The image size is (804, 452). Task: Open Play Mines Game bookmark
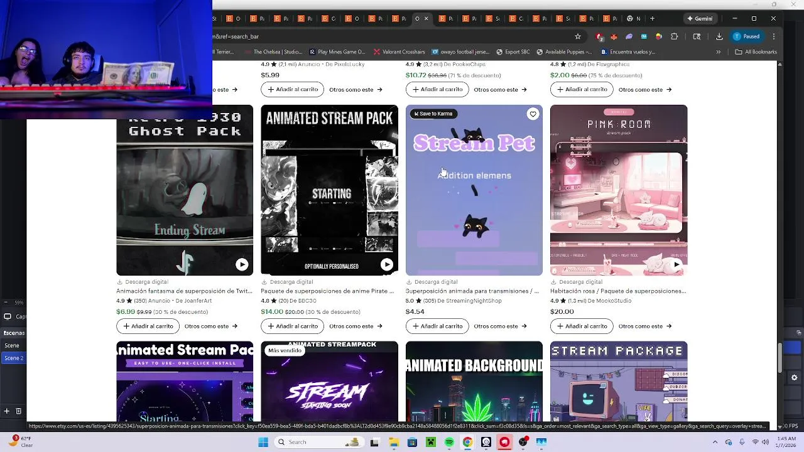point(337,52)
